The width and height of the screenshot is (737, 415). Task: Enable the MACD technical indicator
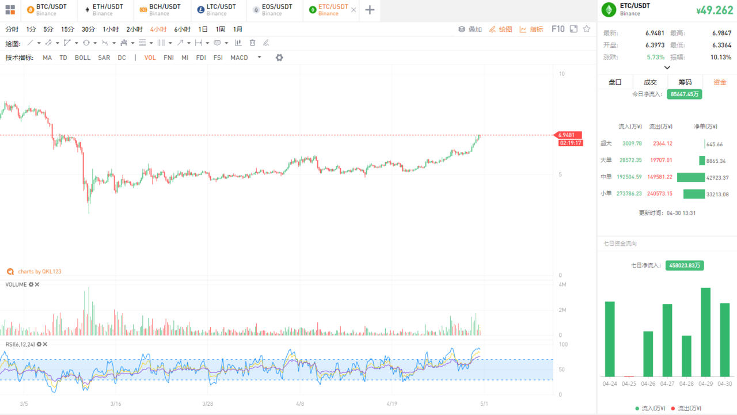238,58
